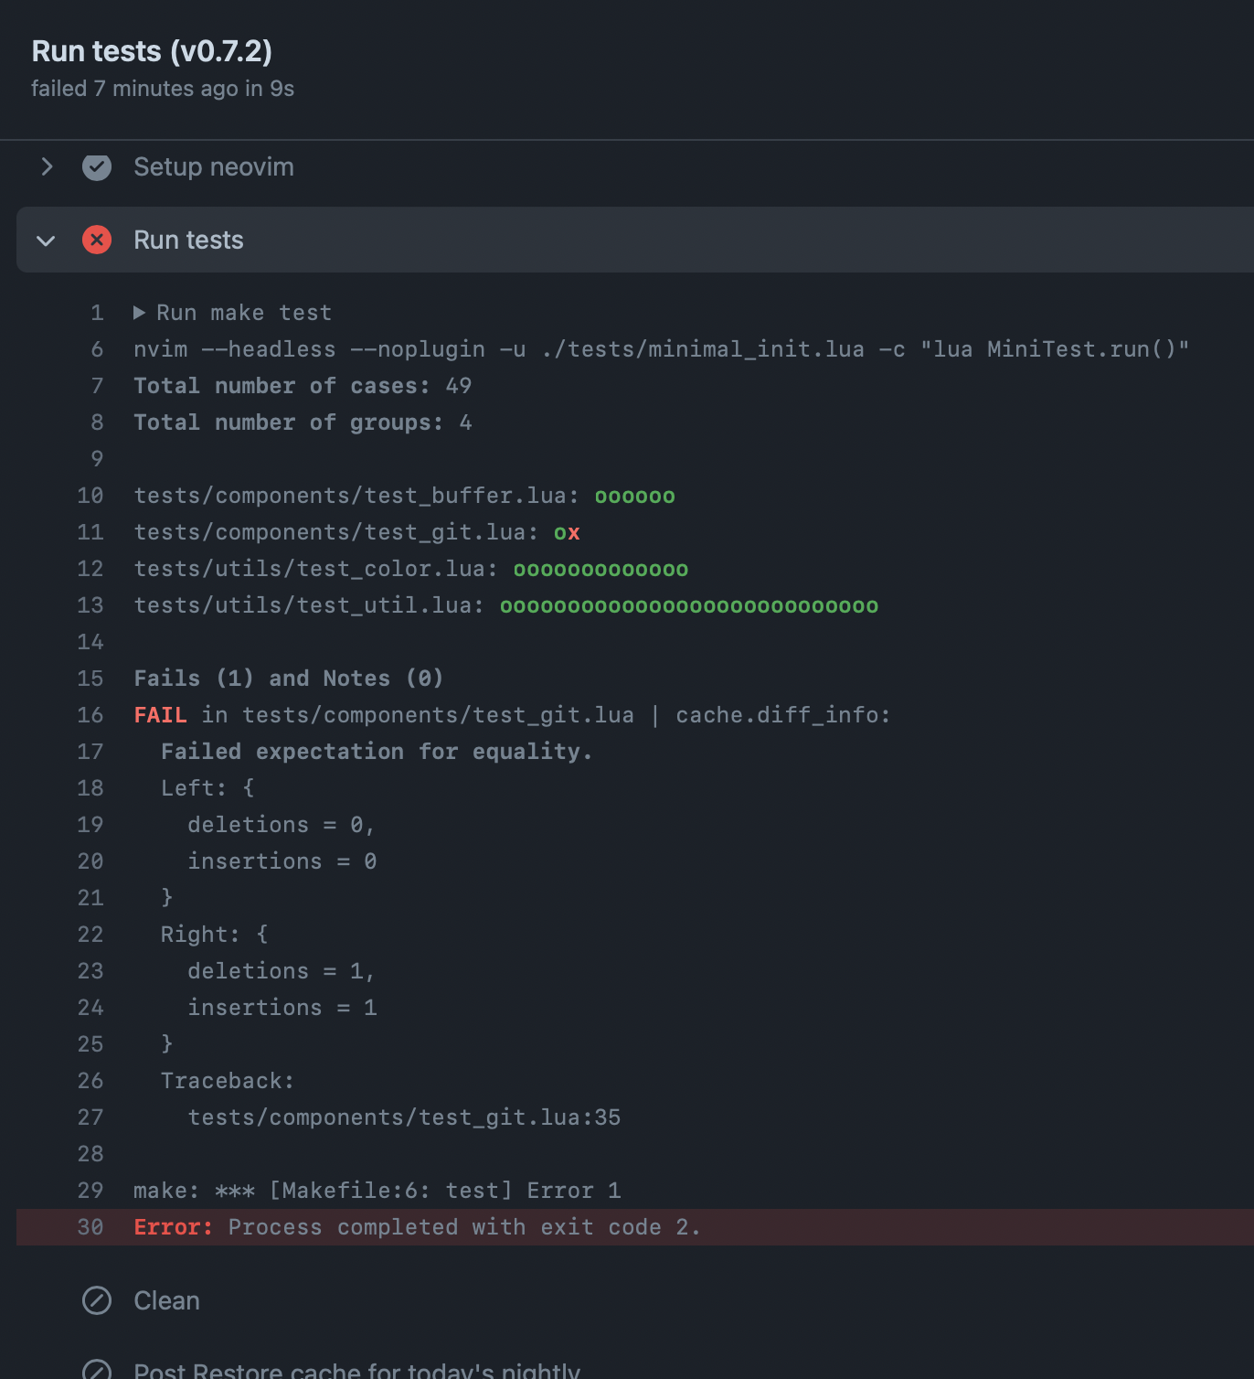Screen dimensions: 1254x1379
Task: Click 'Total number of groups: 4' text
Action: (303, 422)
